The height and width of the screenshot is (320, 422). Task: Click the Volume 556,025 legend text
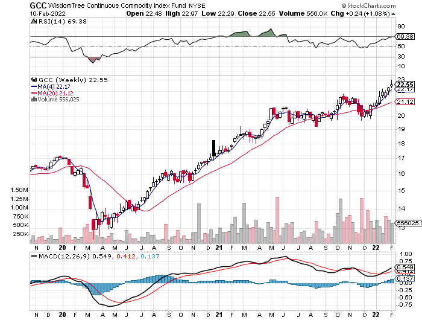pos(58,100)
